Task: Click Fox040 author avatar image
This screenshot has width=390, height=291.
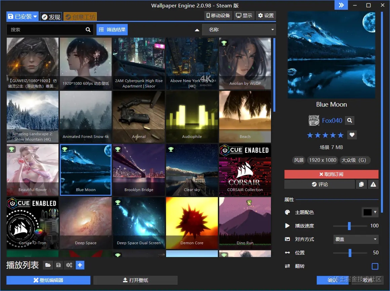Action: pos(314,120)
